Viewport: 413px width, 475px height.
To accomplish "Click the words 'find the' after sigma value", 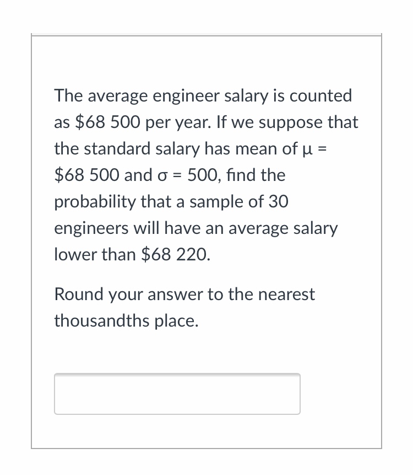I will coord(260,175).
